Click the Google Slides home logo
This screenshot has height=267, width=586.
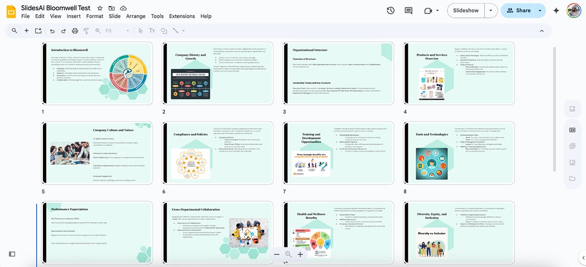(x=11, y=11)
